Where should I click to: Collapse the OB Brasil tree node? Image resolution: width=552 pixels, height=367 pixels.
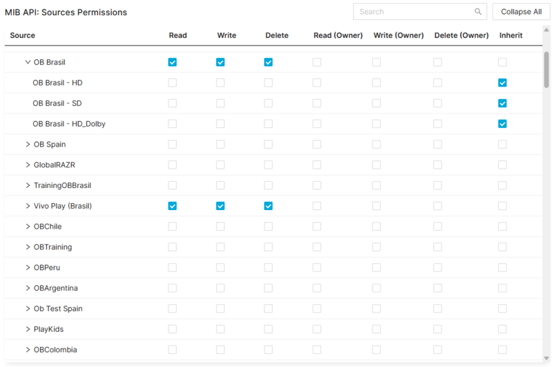28,62
